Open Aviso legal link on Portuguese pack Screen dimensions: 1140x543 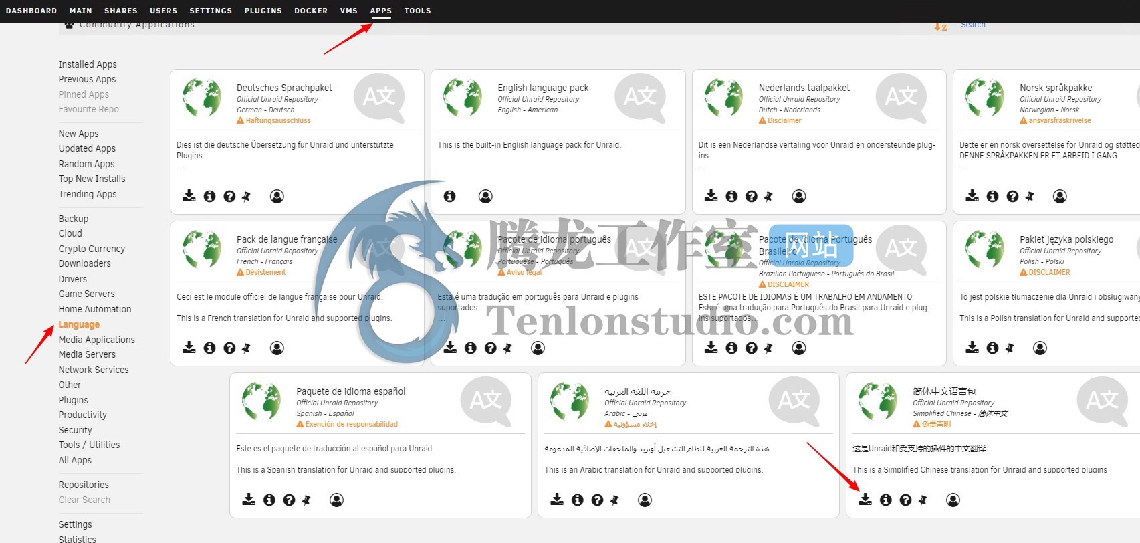[520, 272]
